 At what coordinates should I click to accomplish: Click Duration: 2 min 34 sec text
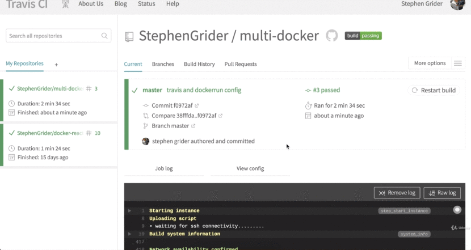click(x=44, y=104)
